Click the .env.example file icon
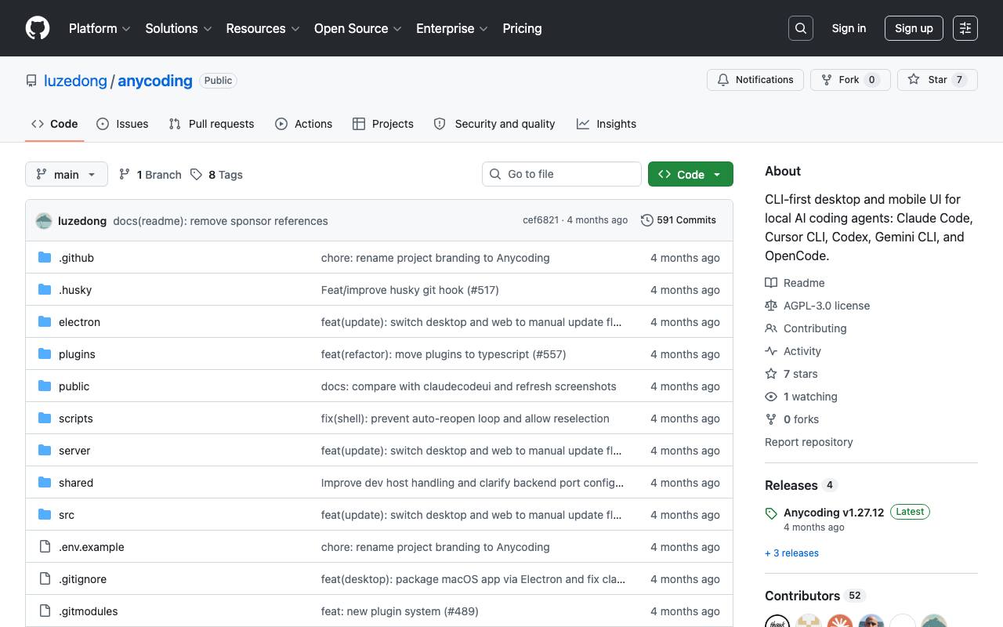1003x627 pixels. 45,547
